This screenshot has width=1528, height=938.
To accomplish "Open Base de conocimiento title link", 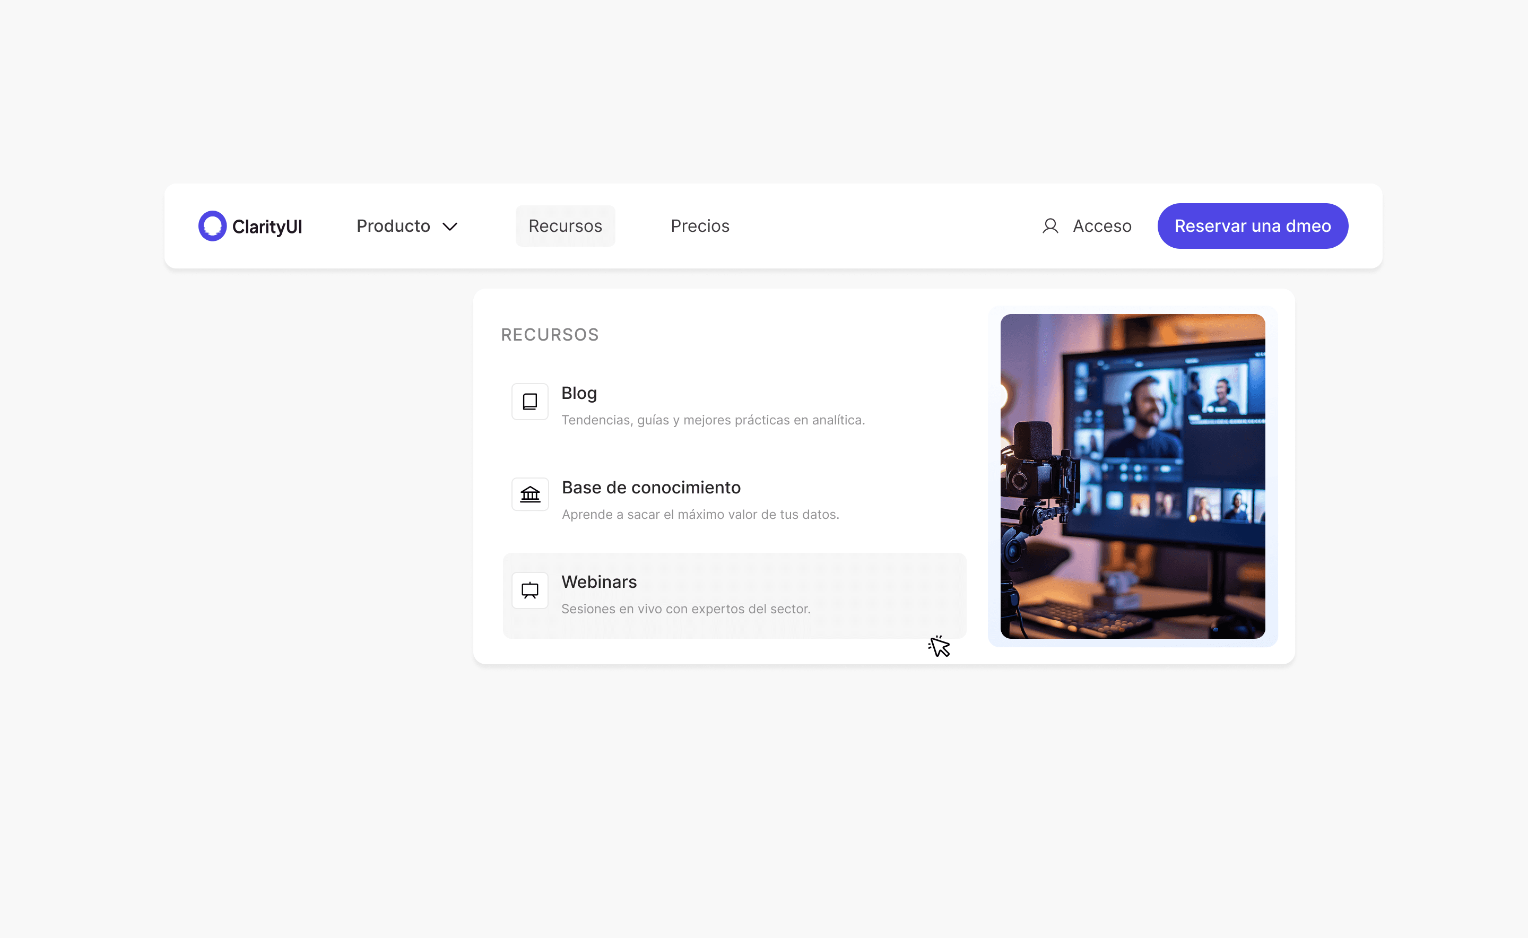I will point(651,488).
